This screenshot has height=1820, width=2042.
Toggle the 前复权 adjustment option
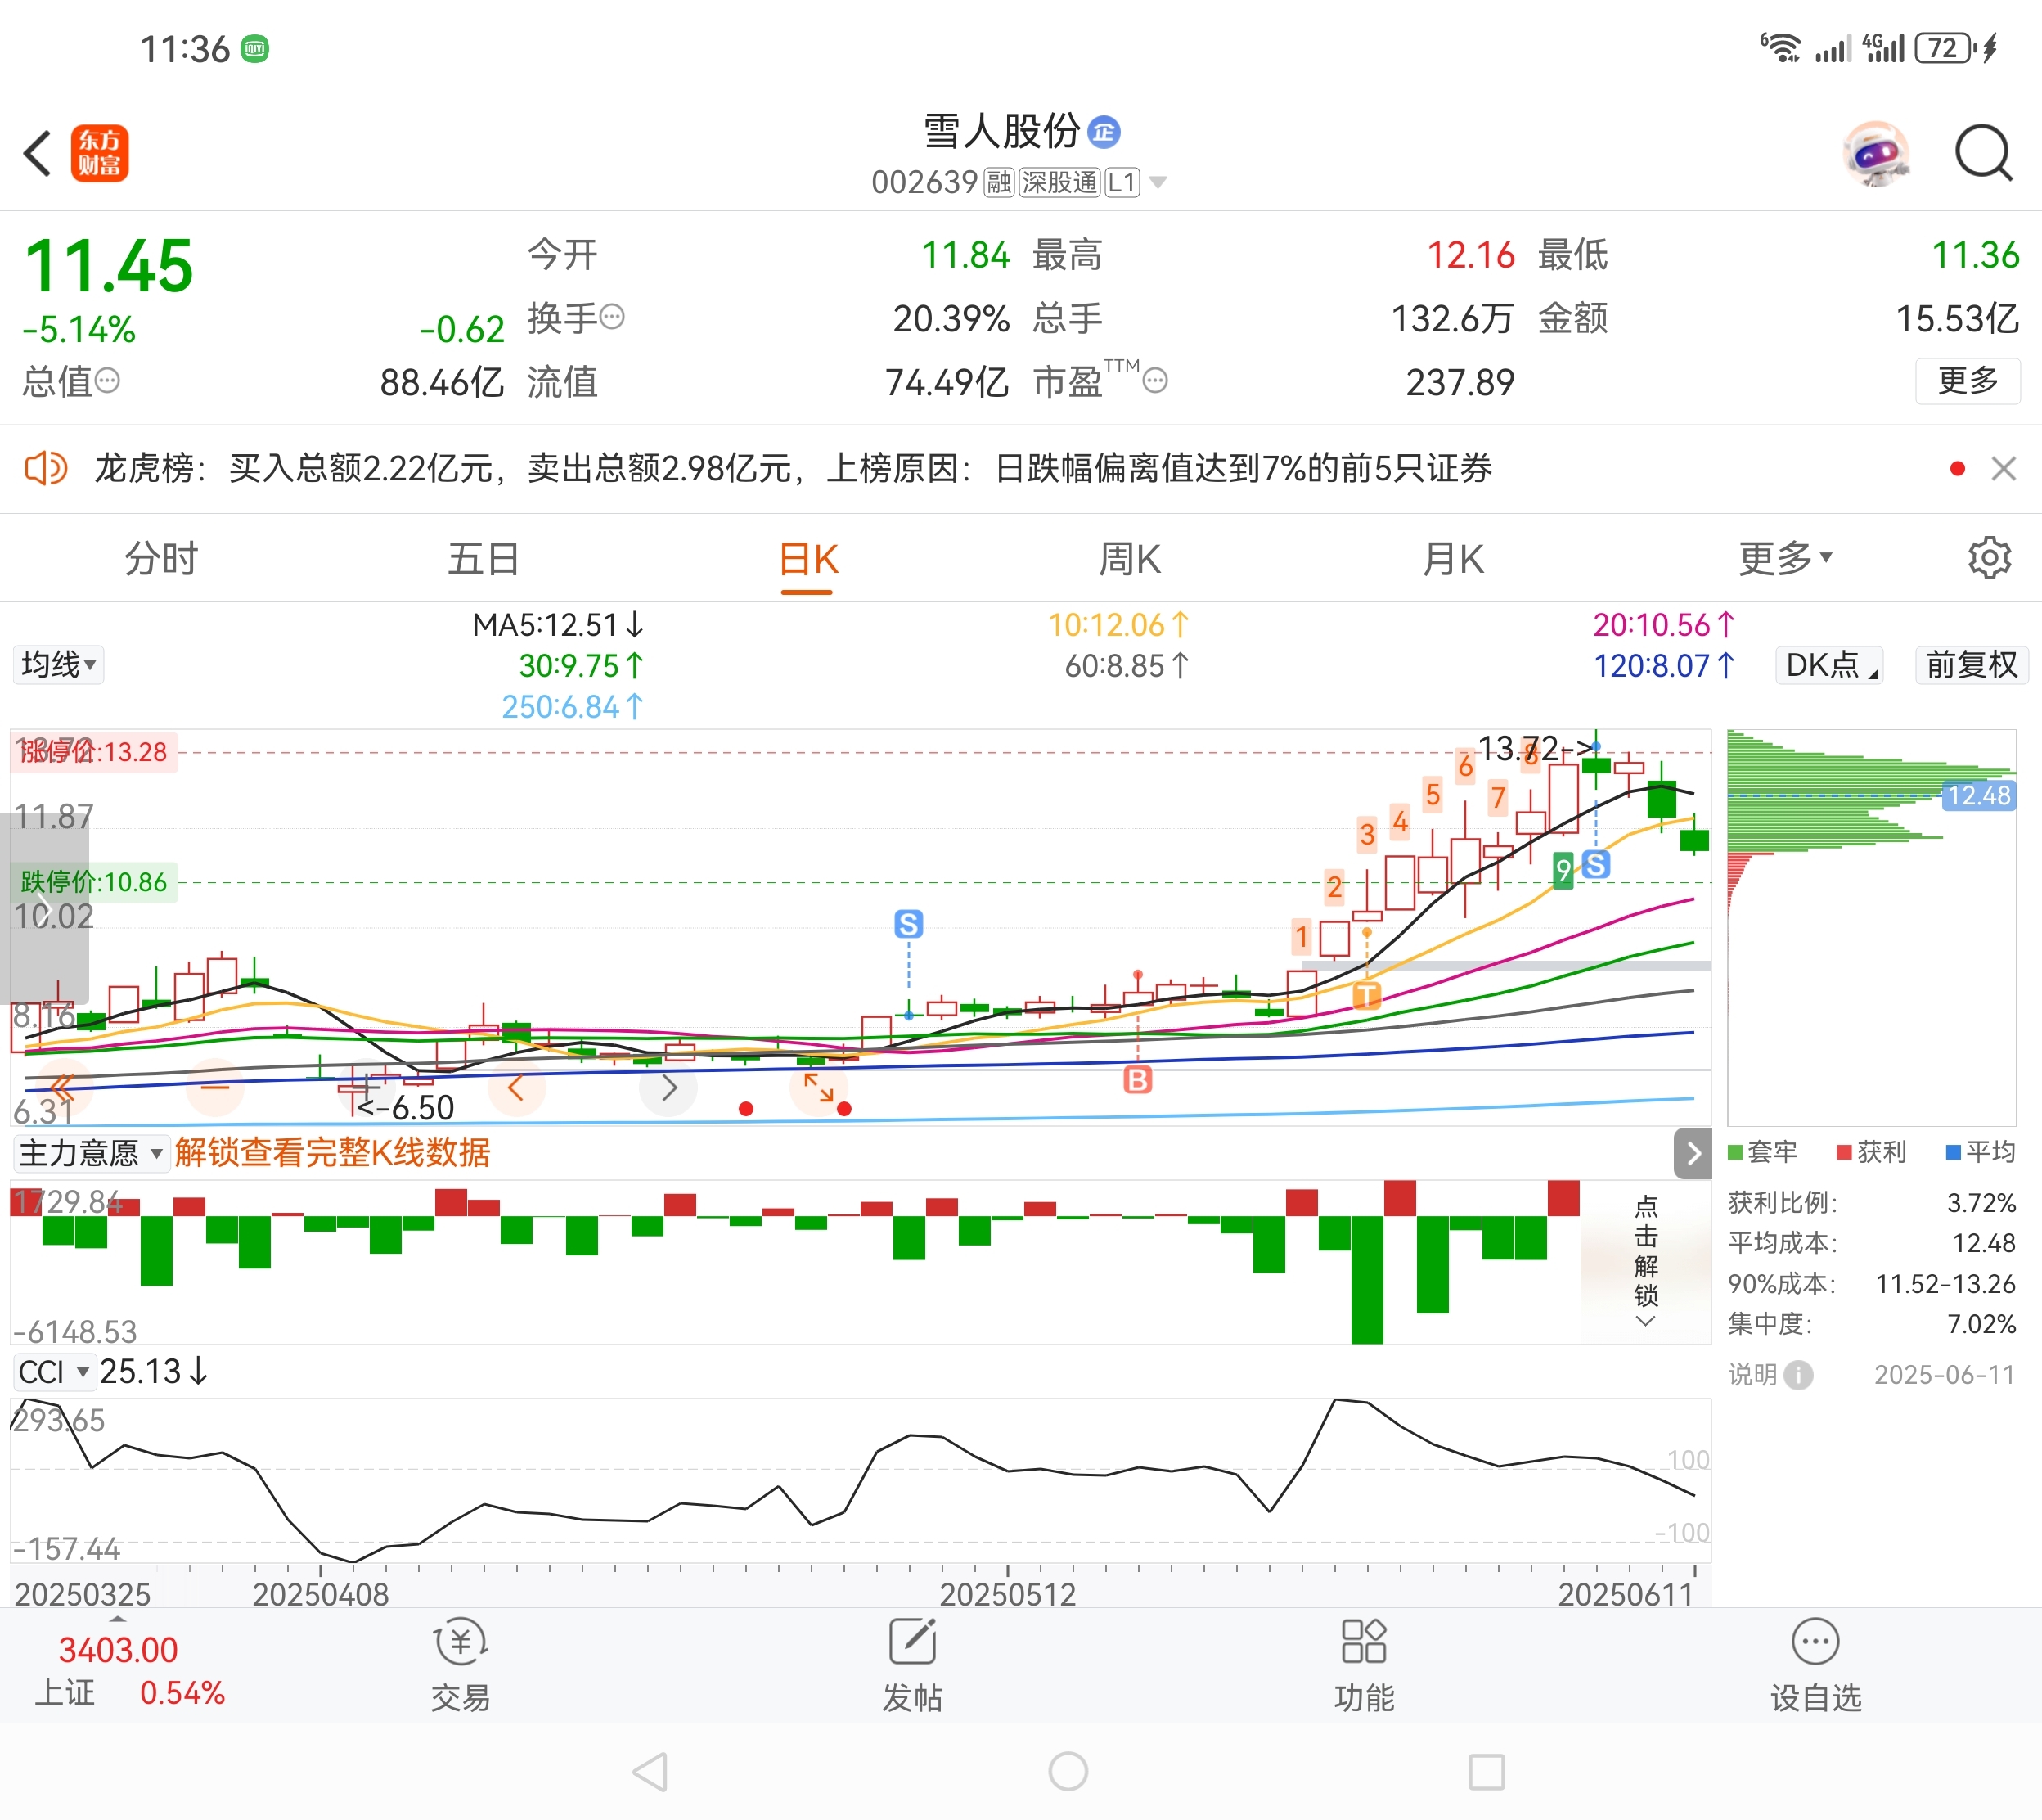(x=1971, y=665)
